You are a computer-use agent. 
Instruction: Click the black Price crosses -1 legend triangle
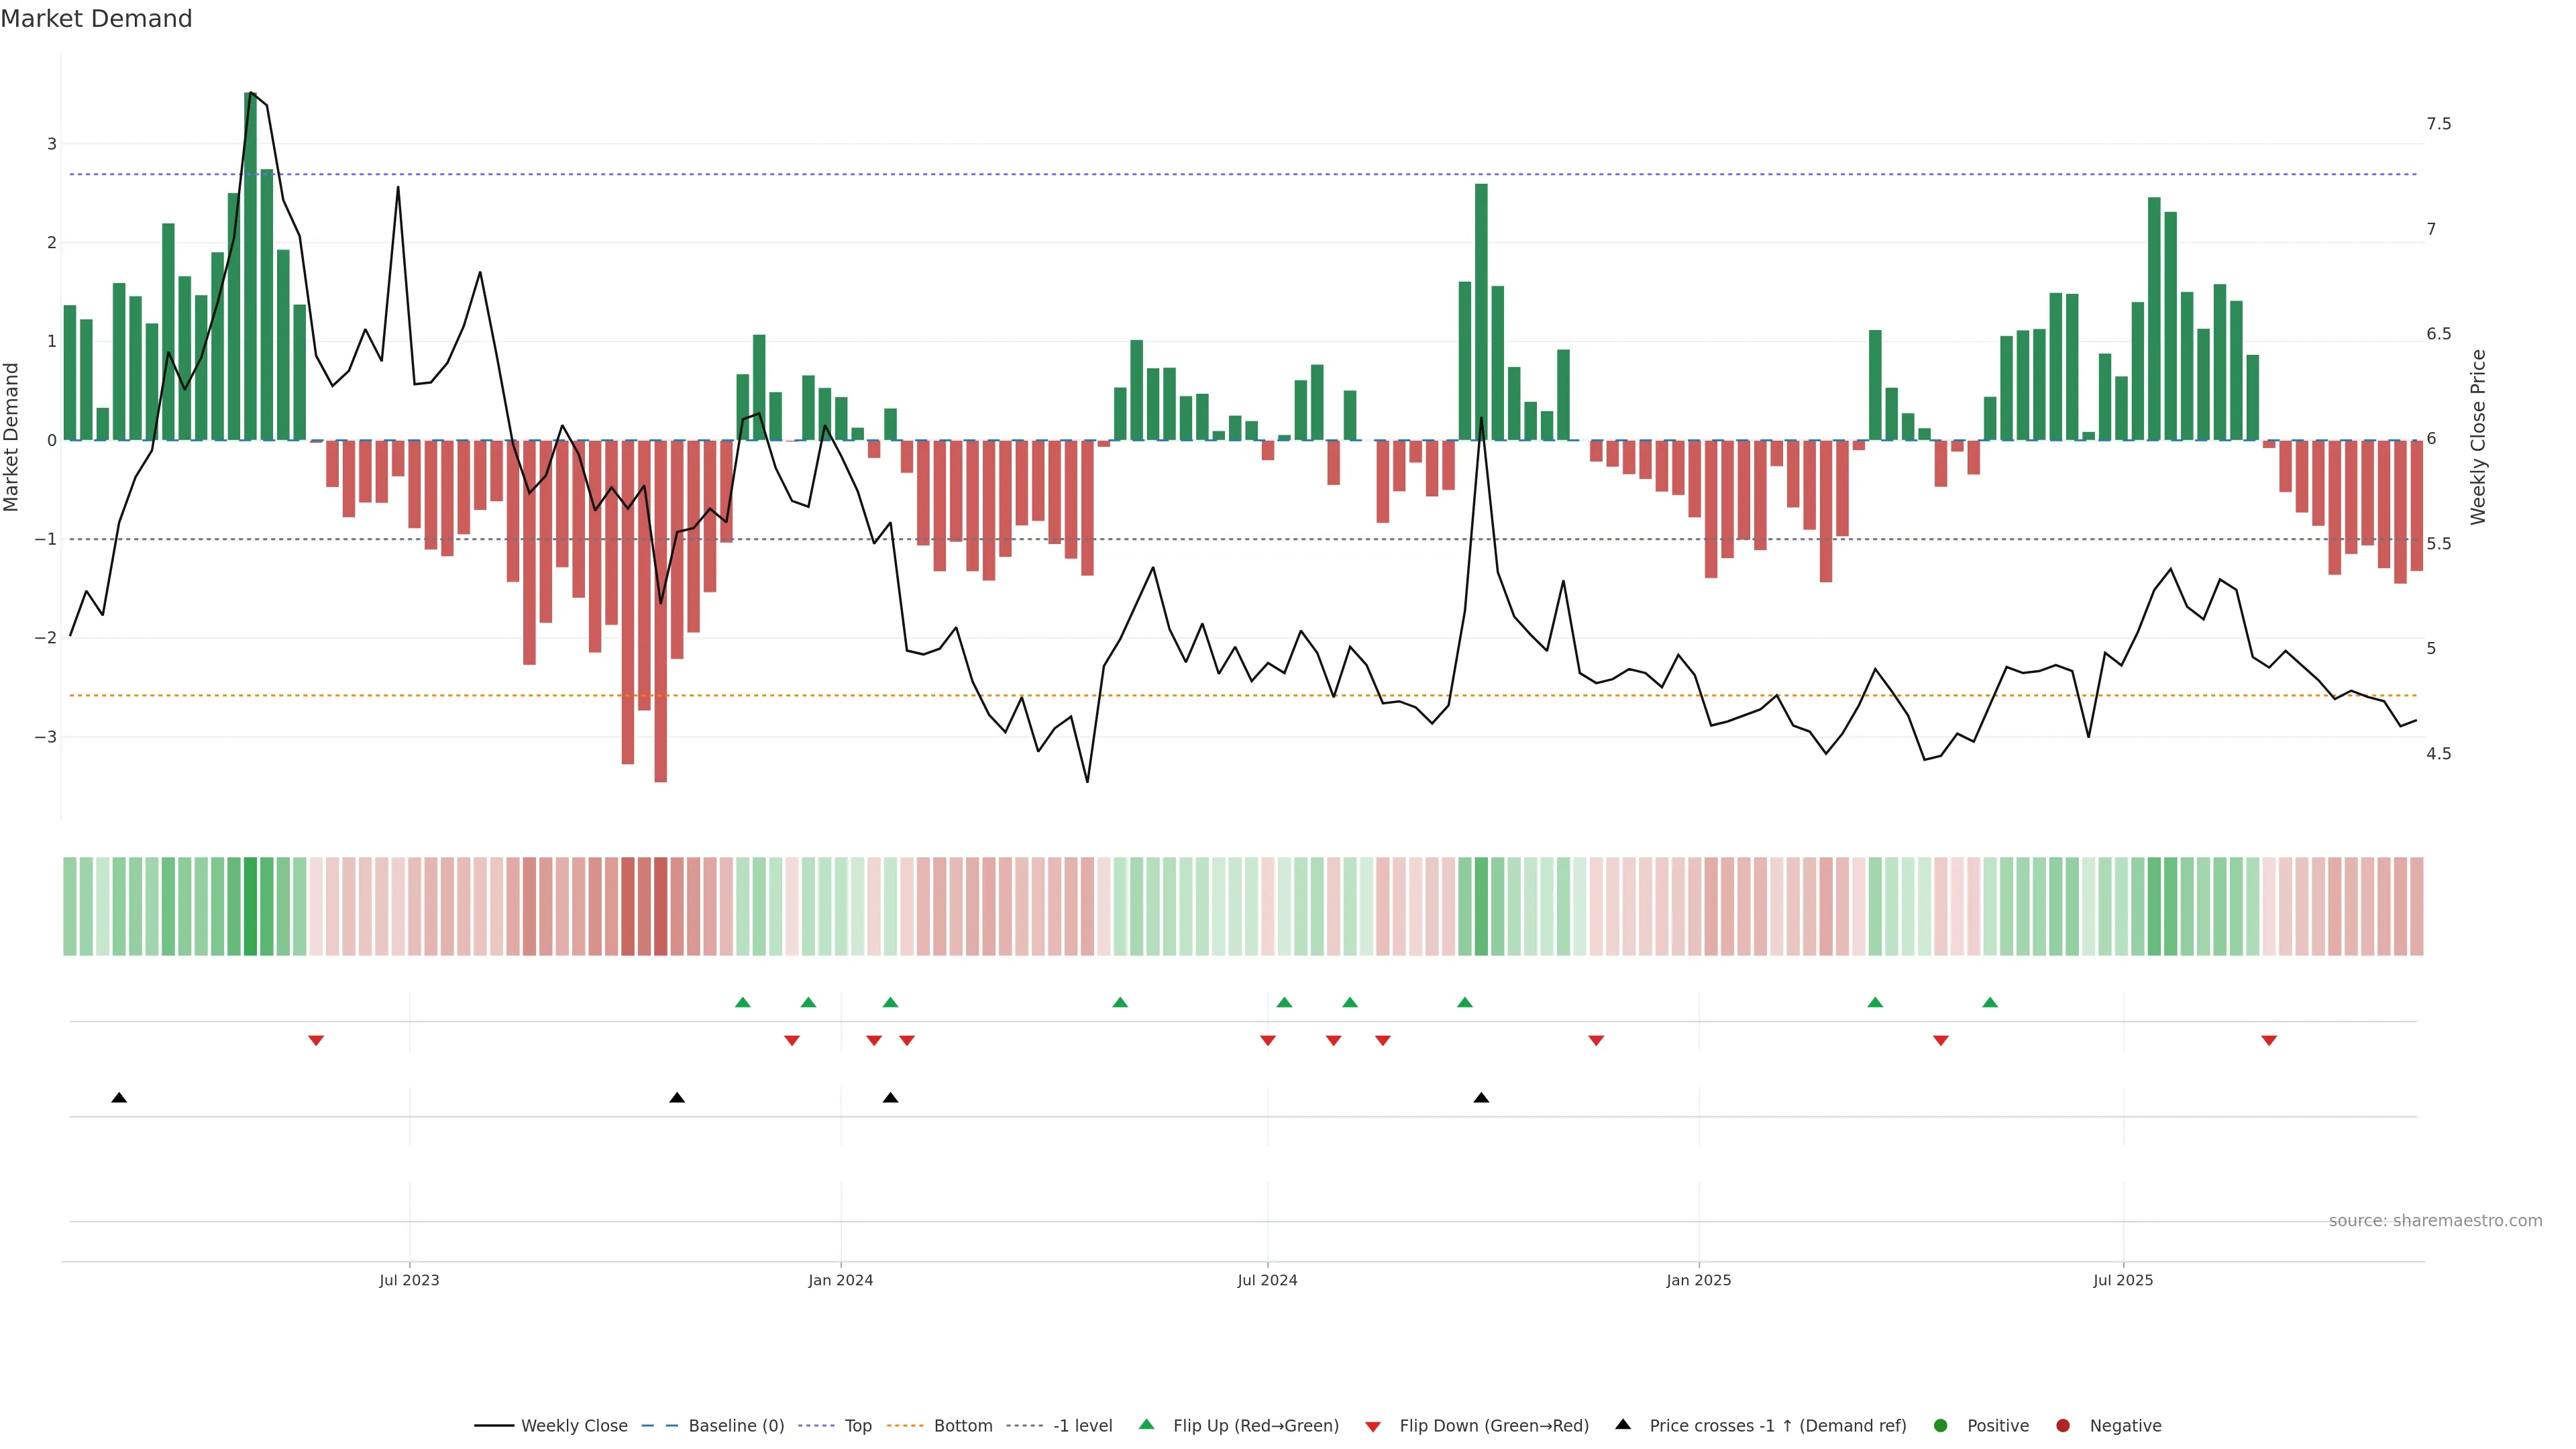click(1623, 1425)
